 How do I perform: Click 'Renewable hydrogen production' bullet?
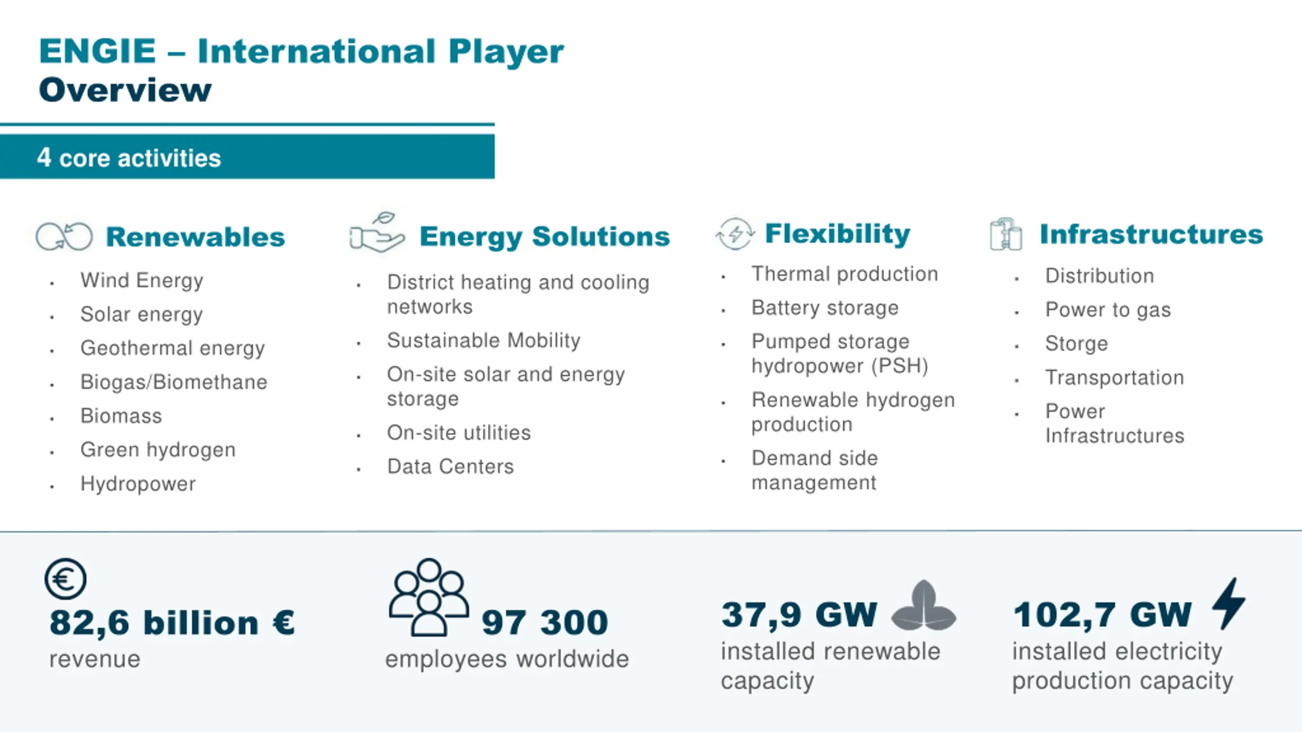[853, 412]
